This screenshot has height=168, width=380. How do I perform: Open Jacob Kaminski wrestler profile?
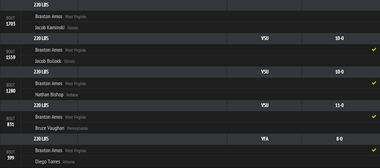50,27
